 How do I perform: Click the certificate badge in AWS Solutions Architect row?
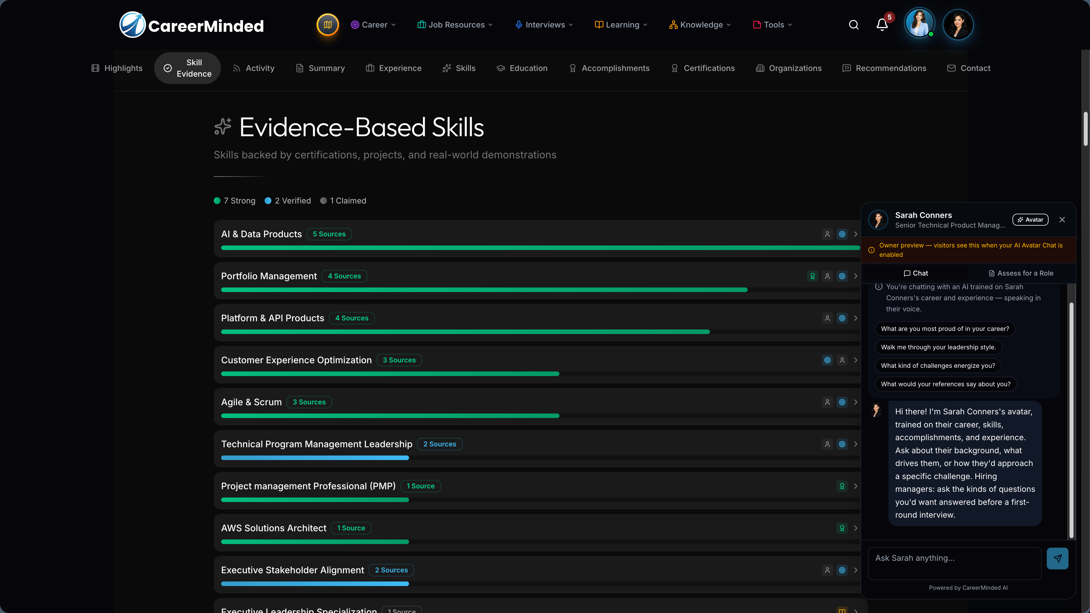pos(842,528)
